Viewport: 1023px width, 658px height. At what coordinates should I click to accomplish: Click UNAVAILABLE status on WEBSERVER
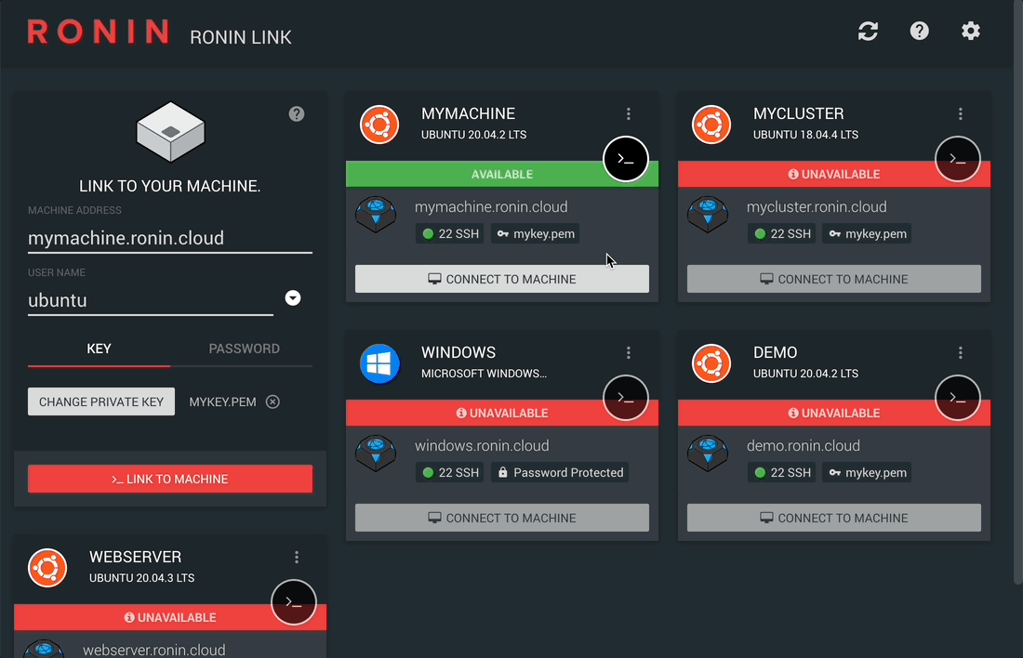pos(170,617)
